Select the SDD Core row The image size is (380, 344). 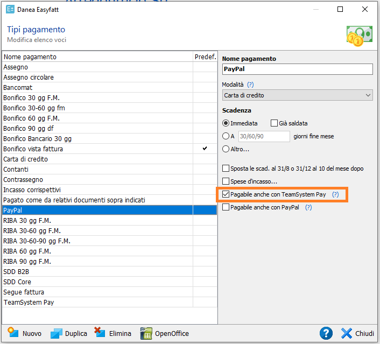tap(110, 282)
